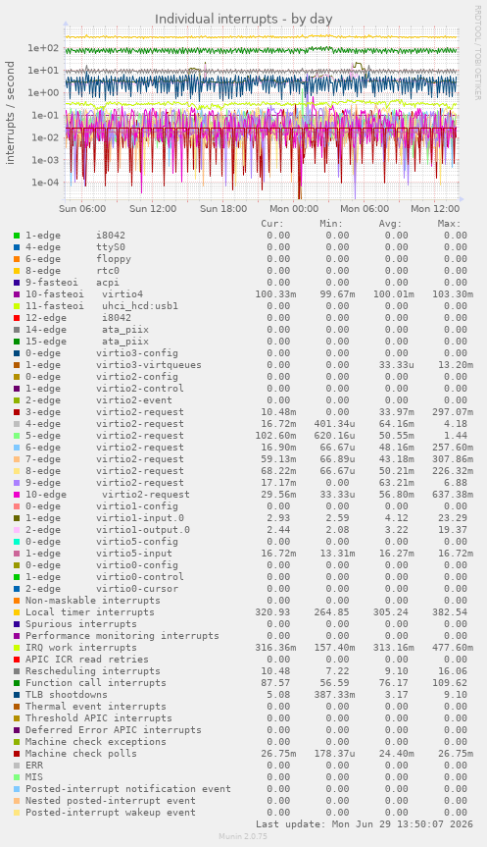Click the Sun 18:00 time axis label

223,208
